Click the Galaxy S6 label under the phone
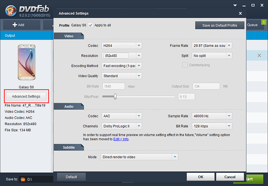 pos(26,87)
